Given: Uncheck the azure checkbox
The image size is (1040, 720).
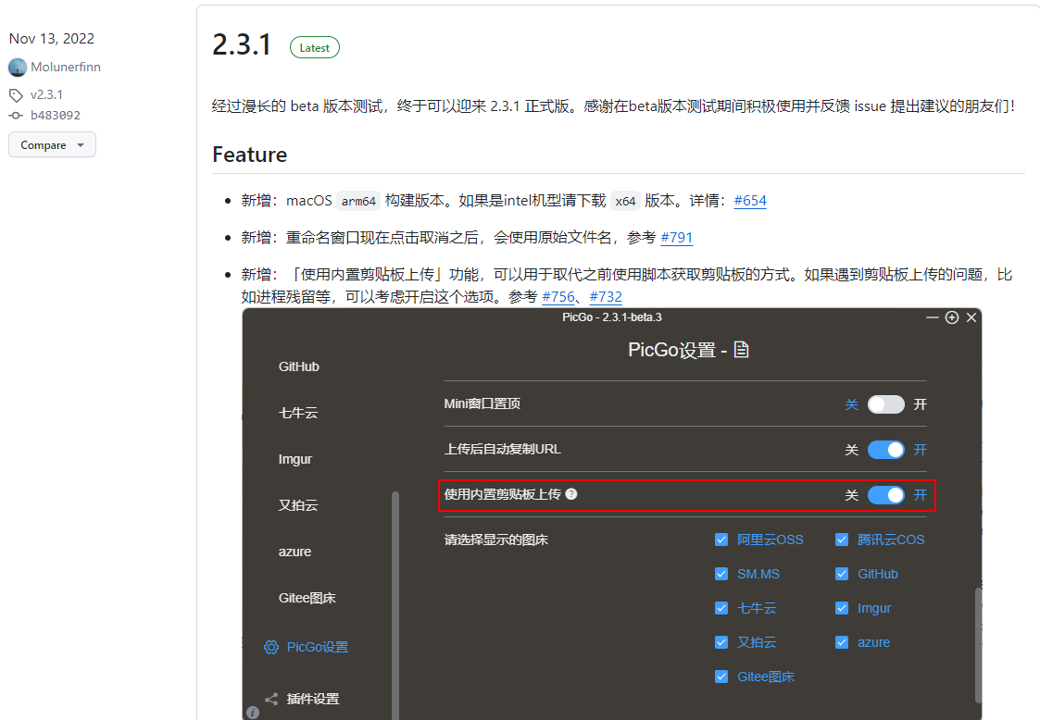Looking at the screenshot, I should pos(842,642).
